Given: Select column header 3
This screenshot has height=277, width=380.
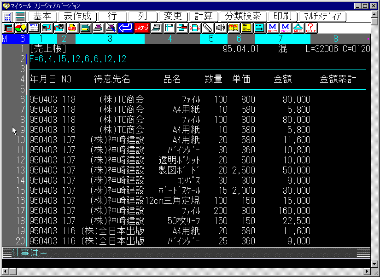Looking at the screenshot, I should coord(110,39).
